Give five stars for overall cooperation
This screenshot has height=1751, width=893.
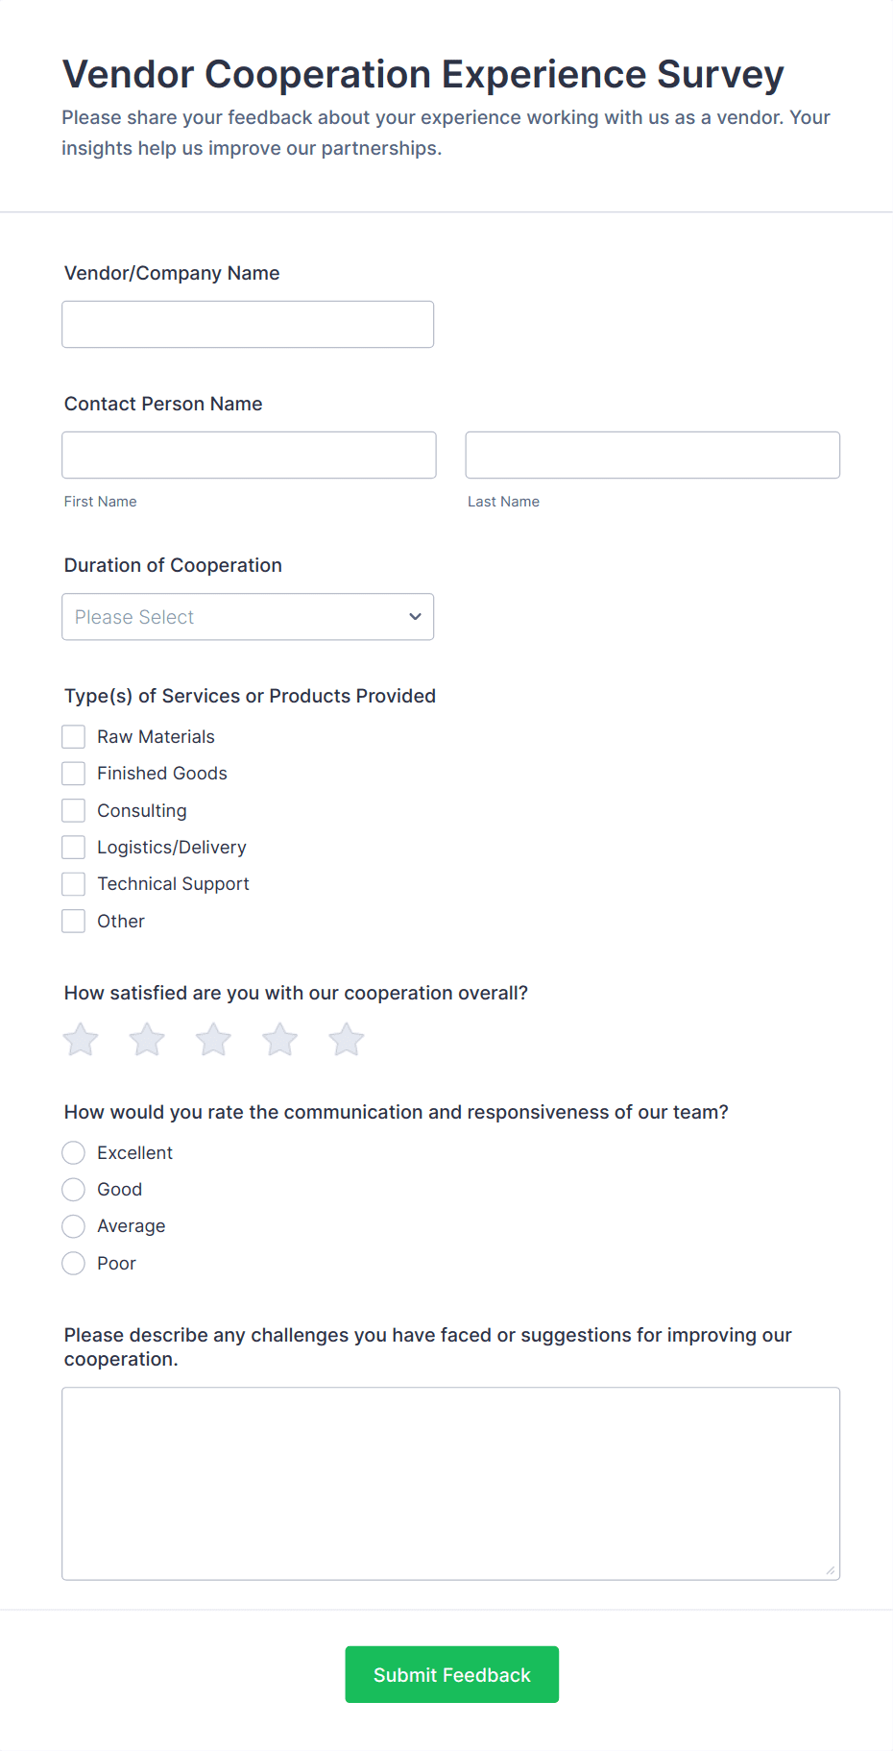tap(347, 1040)
